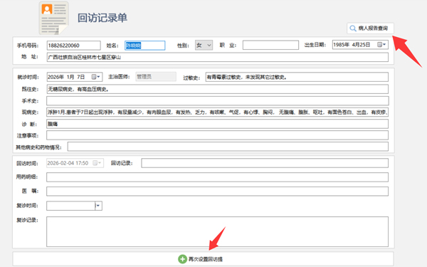Click the 用药明细 input field
Screen dimensions: 427x267
tap(217, 177)
